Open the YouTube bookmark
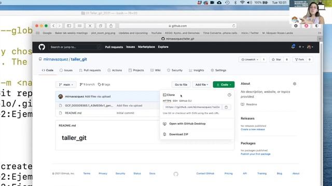Screen dimensions: 332x186 point(156,33)
